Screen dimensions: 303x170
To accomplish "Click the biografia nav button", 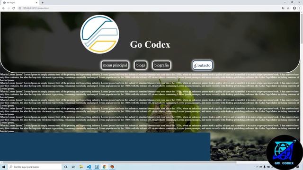I will pos(161,65).
